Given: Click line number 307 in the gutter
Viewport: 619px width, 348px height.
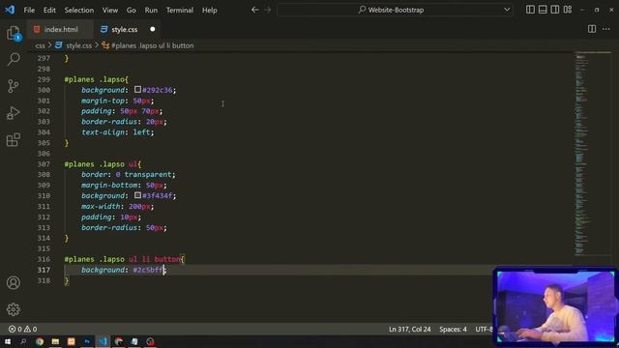Looking at the screenshot, I should pos(44,164).
